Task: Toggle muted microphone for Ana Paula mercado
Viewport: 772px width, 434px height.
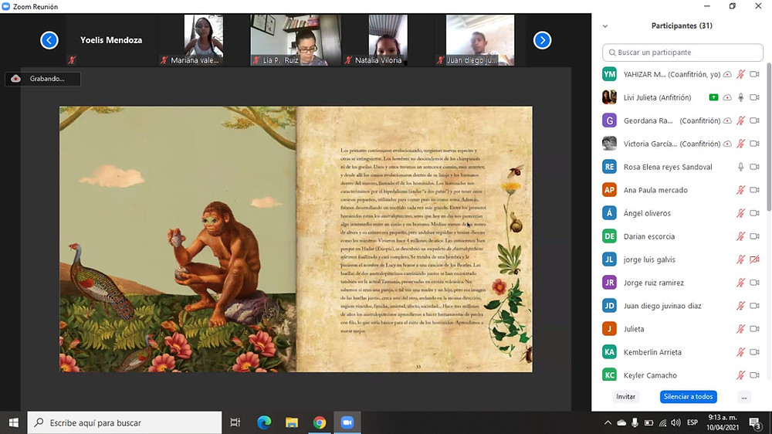Action: point(740,190)
